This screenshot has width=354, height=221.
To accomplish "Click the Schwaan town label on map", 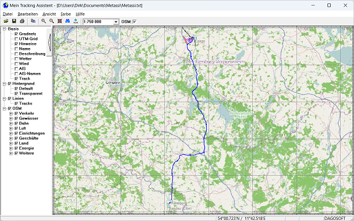I will click(112, 82).
